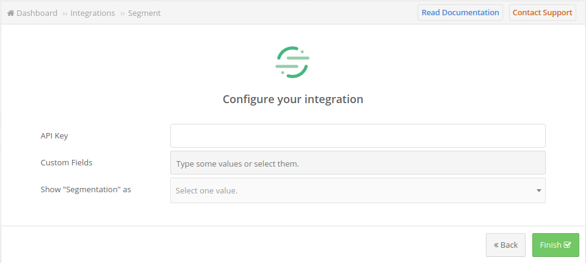The height and width of the screenshot is (263, 586).
Task: Click the double-chevron icon beside Back
Action: click(496, 245)
